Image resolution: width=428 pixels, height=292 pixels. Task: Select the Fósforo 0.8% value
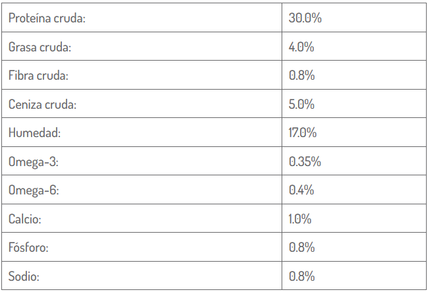(x=301, y=248)
